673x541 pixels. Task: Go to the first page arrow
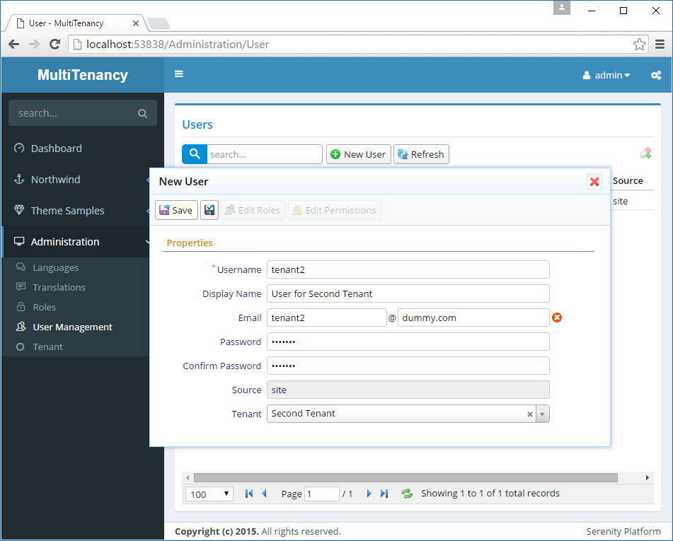click(x=249, y=494)
